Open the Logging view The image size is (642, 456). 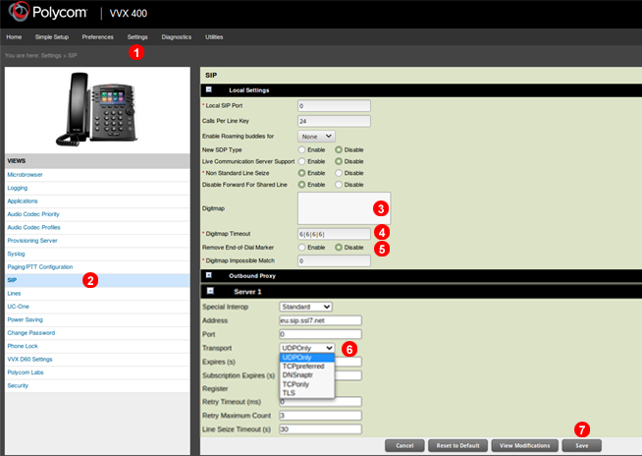pos(18,188)
